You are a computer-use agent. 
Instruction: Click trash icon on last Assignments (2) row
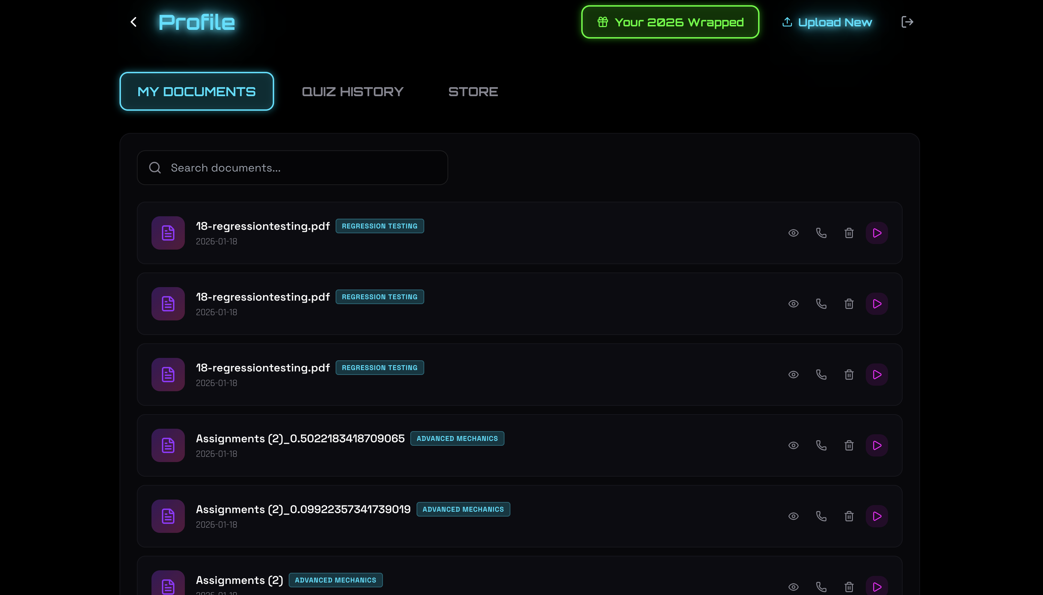pyautogui.click(x=849, y=587)
